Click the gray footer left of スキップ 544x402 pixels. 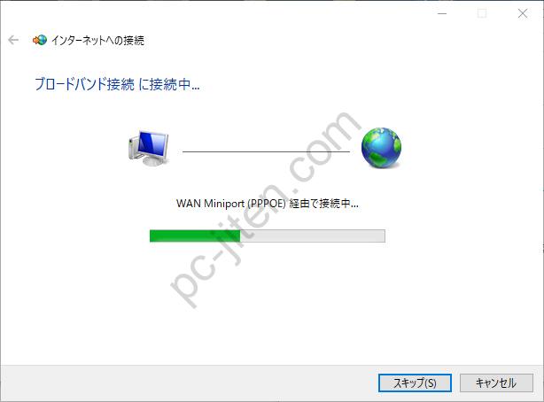(187, 383)
